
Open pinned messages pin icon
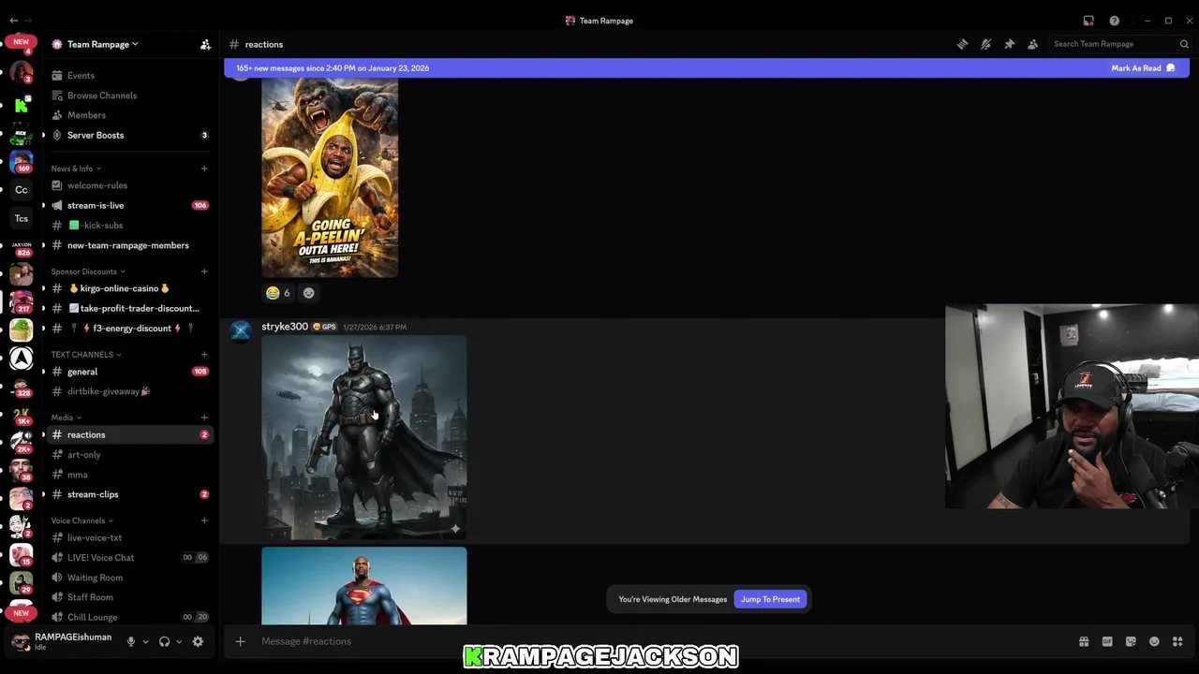click(x=1009, y=44)
